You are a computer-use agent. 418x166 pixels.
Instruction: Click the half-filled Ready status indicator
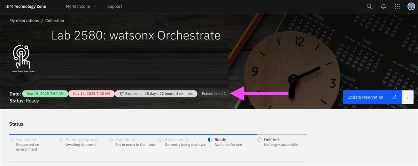pos(210,140)
